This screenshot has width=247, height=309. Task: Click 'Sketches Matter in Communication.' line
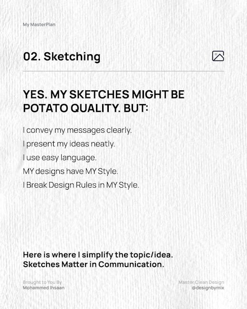point(94,264)
